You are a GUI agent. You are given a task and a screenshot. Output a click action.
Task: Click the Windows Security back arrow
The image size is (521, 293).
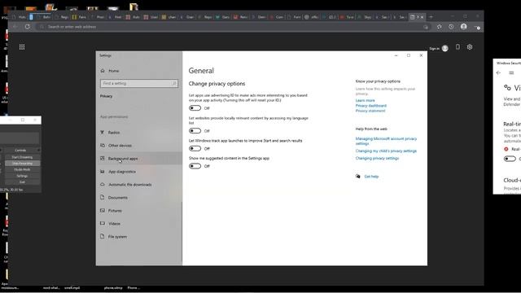coord(498,72)
